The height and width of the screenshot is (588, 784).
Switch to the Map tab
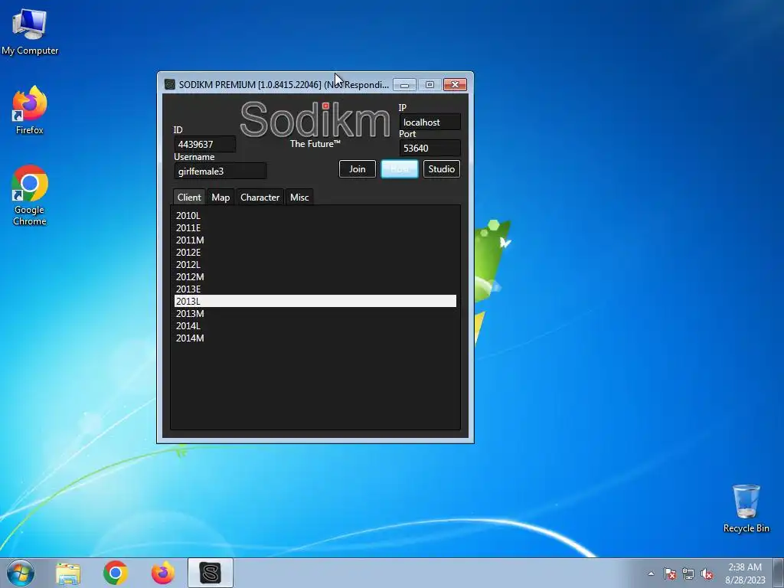tap(220, 197)
